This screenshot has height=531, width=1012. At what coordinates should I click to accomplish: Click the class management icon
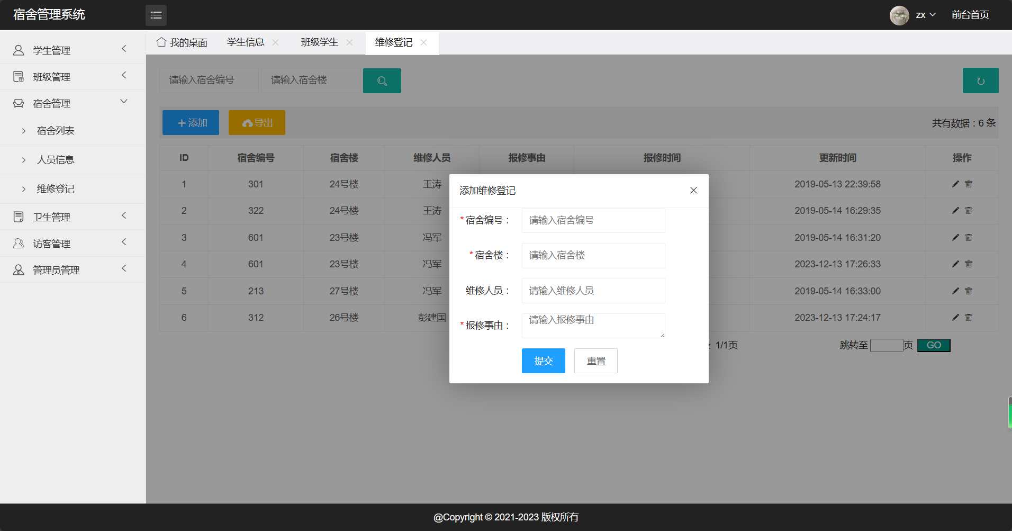19,77
